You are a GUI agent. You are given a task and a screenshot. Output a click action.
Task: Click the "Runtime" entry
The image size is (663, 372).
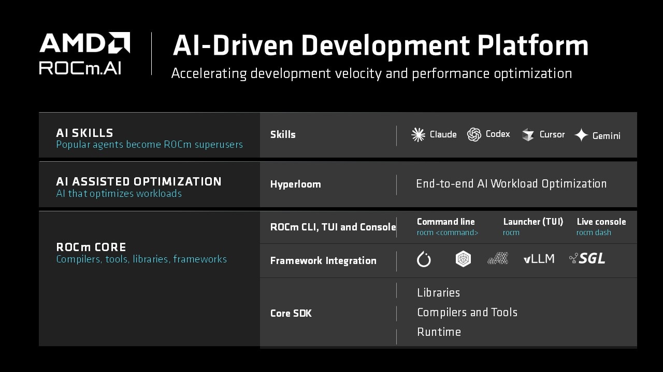tap(439, 332)
